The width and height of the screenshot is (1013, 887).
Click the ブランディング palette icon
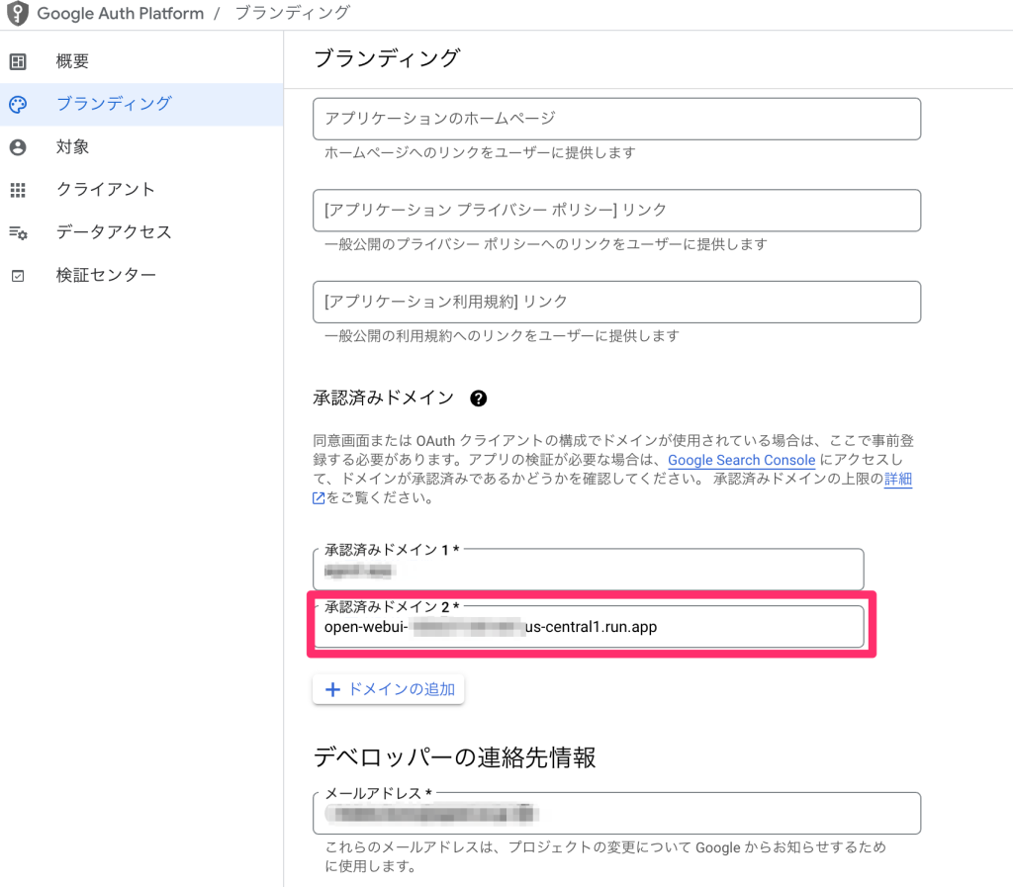pyautogui.click(x=18, y=104)
